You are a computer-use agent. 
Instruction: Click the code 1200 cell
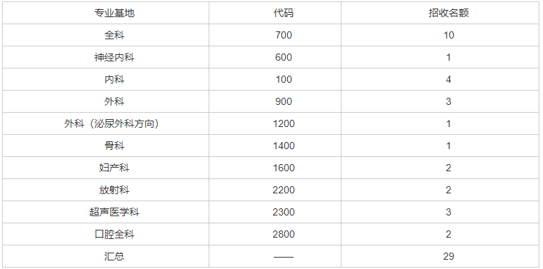pyautogui.click(x=283, y=123)
